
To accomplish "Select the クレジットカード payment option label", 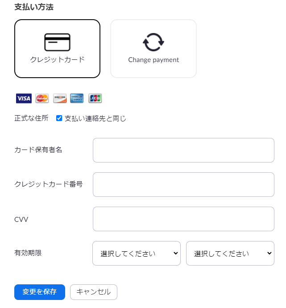I will [57, 59].
